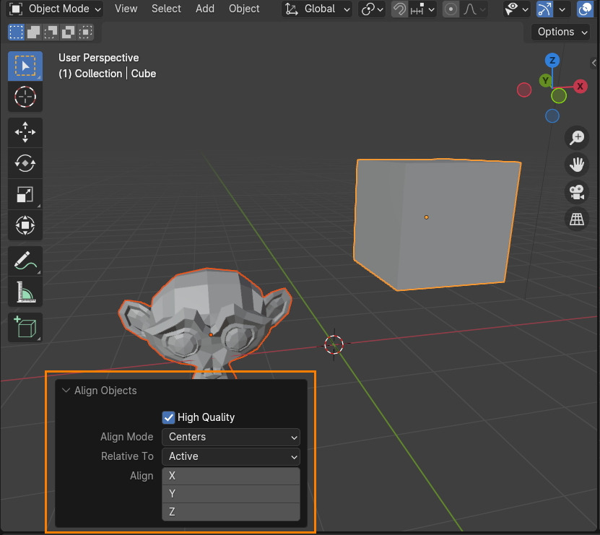Open the proportional editing falloff dropdown

click(474, 9)
